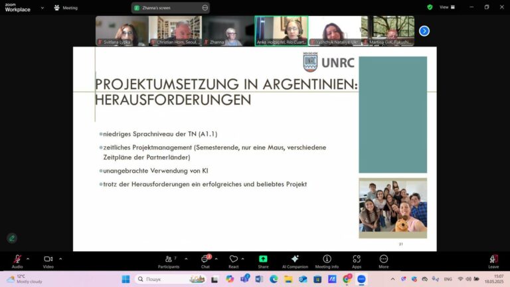Open AI Companion
This screenshot has height=287, width=510.
pos(295,261)
